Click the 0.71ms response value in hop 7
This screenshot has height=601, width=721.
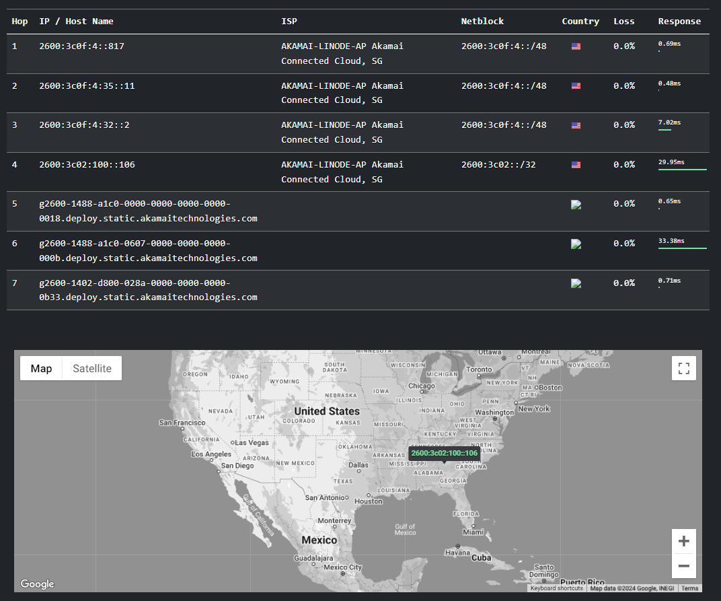[669, 280]
